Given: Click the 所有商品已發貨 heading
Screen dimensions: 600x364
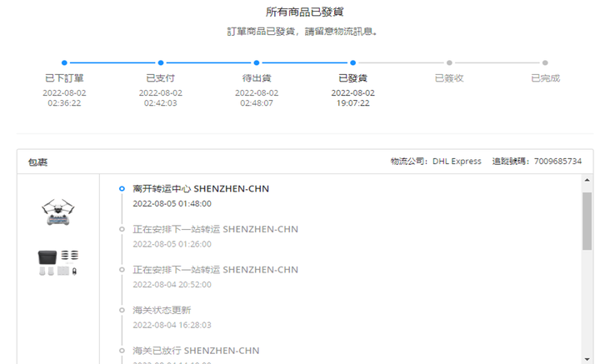Looking at the screenshot, I should coord(305,12).
